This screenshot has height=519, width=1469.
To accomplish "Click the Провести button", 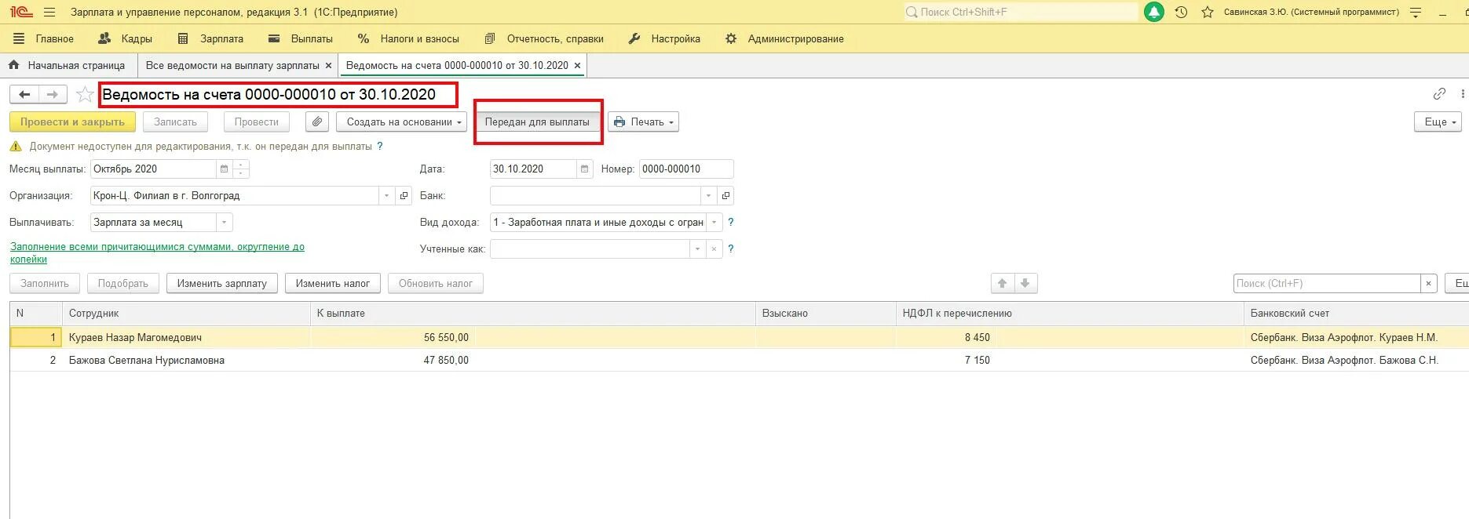I will tap(257, 122).
